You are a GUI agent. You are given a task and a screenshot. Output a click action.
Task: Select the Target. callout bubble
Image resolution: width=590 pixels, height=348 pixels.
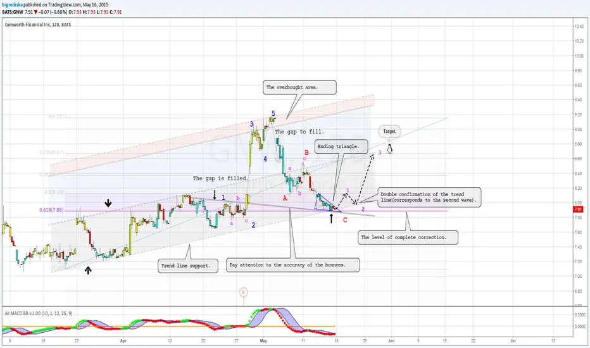tap(389, 132)
